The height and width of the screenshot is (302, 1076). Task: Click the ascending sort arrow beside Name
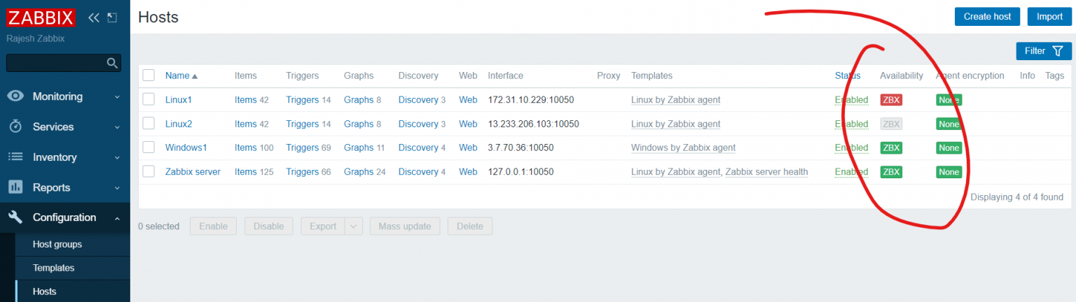point(195,76)
